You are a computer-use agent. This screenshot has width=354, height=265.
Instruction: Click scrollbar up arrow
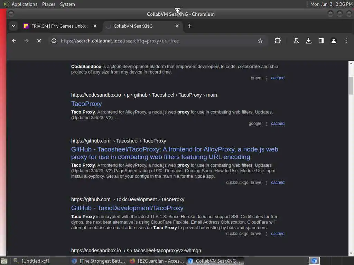pos(351,63)
